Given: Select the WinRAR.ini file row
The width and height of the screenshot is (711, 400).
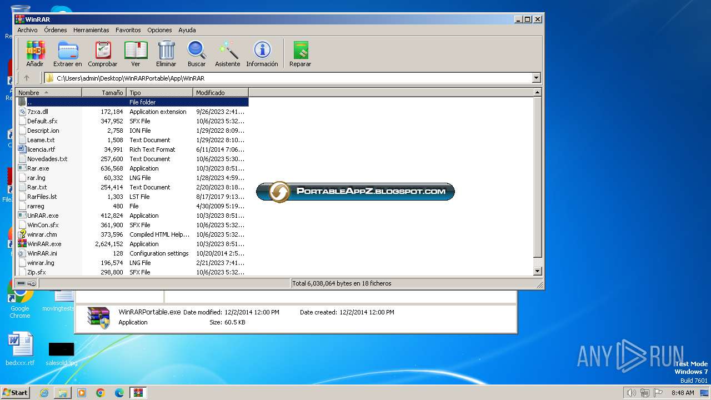Looking at the screenshot, I should 132,253.
